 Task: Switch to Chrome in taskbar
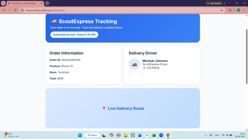[x=168, y=135]
